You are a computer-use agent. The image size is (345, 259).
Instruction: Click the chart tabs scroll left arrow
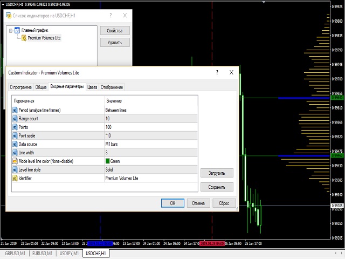tap(335, 253)
